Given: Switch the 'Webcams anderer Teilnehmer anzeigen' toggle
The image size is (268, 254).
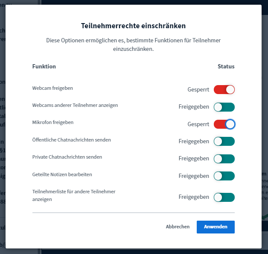Looking at the screenshot, I should click(x=224, y=107).
